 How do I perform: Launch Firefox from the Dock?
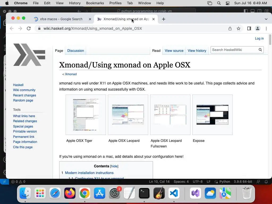(x=70, y=193)
